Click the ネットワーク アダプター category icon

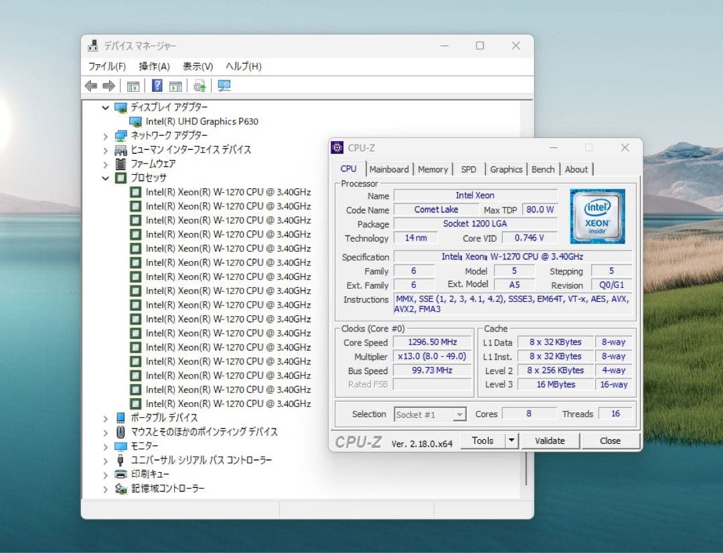(120, 136)
